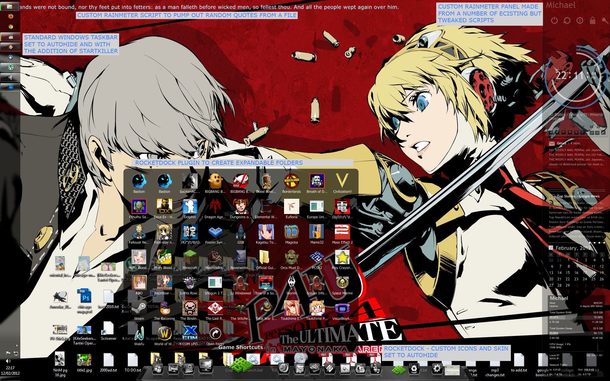The image size is (610, 381).
Task: Click Winamp play button in sidebar
Action: point(557,133)
